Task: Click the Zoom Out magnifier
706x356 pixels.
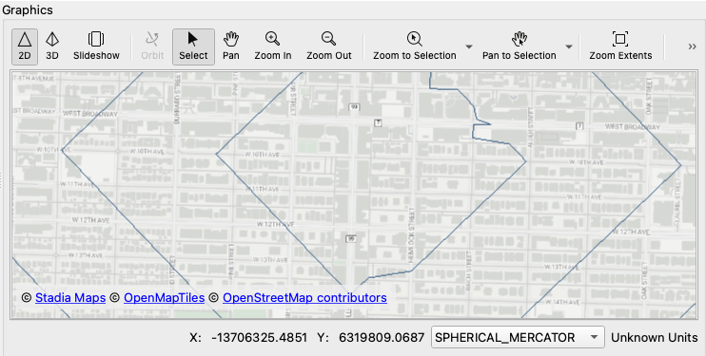Action: click(328, 47)
